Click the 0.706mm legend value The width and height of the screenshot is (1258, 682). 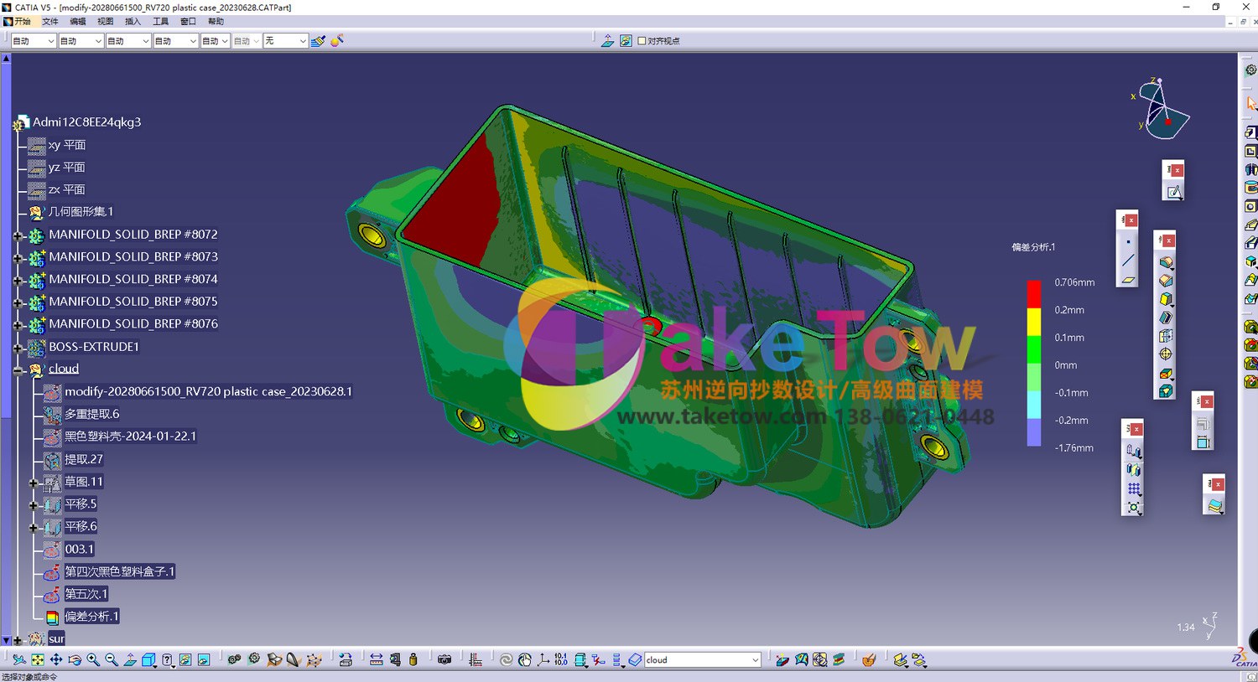pos(1074,282)
